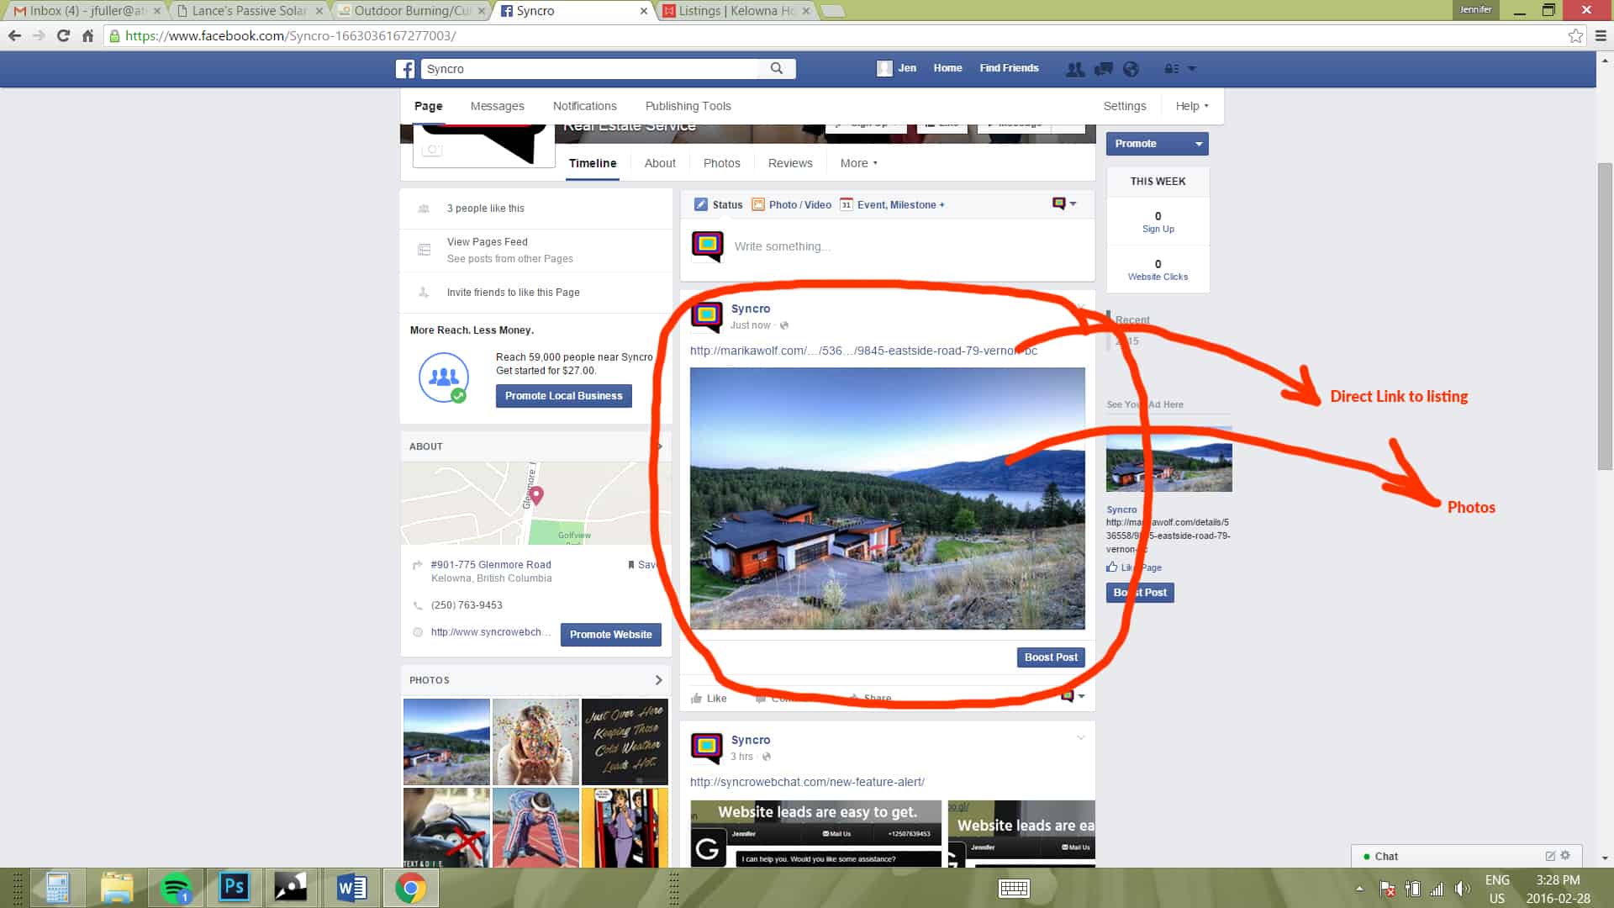Expand the More tab on Timeline
This screenshot has width=1614, height=908.
[x=859, y=162]
